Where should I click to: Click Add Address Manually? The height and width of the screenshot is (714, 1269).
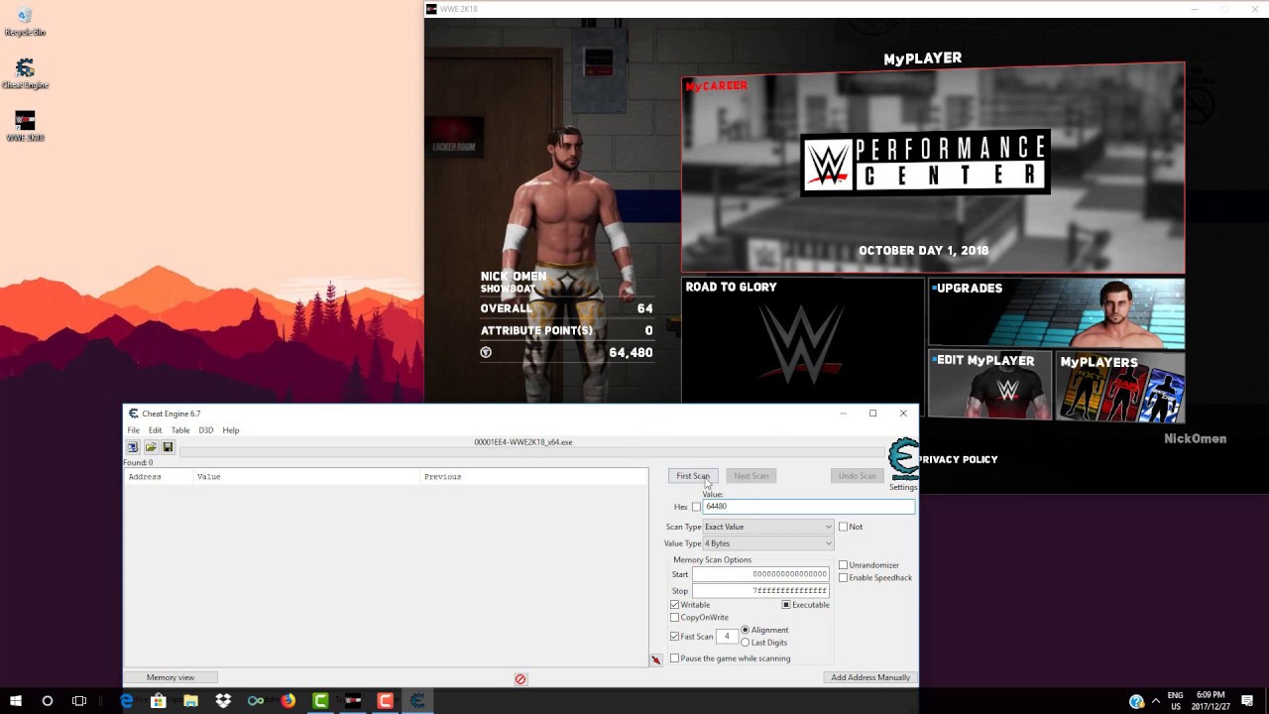point(870,677)
